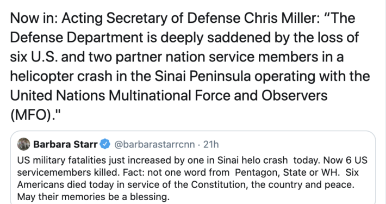Click 'United Nations Multinational Force and Observers' text
386x204 pixels.
[x=169, y=96]
